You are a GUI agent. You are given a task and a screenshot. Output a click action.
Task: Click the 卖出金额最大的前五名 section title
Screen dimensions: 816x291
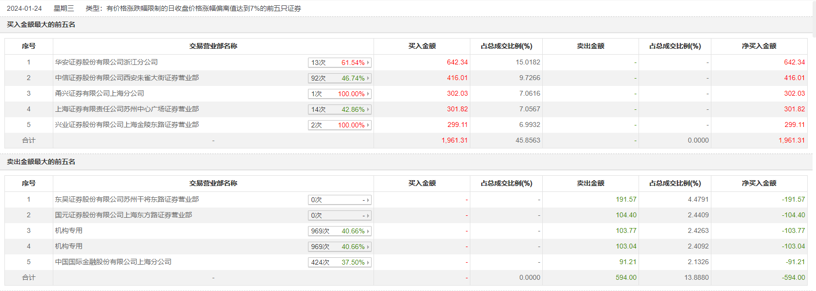click(x=41, y=162)
